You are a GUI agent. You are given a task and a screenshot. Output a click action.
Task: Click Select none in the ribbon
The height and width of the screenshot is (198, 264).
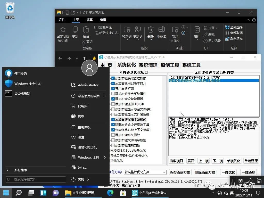coord(234,33)
